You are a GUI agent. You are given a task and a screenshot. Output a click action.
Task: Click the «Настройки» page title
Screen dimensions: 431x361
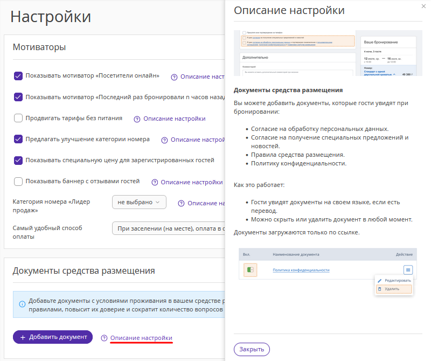point(51,17)
